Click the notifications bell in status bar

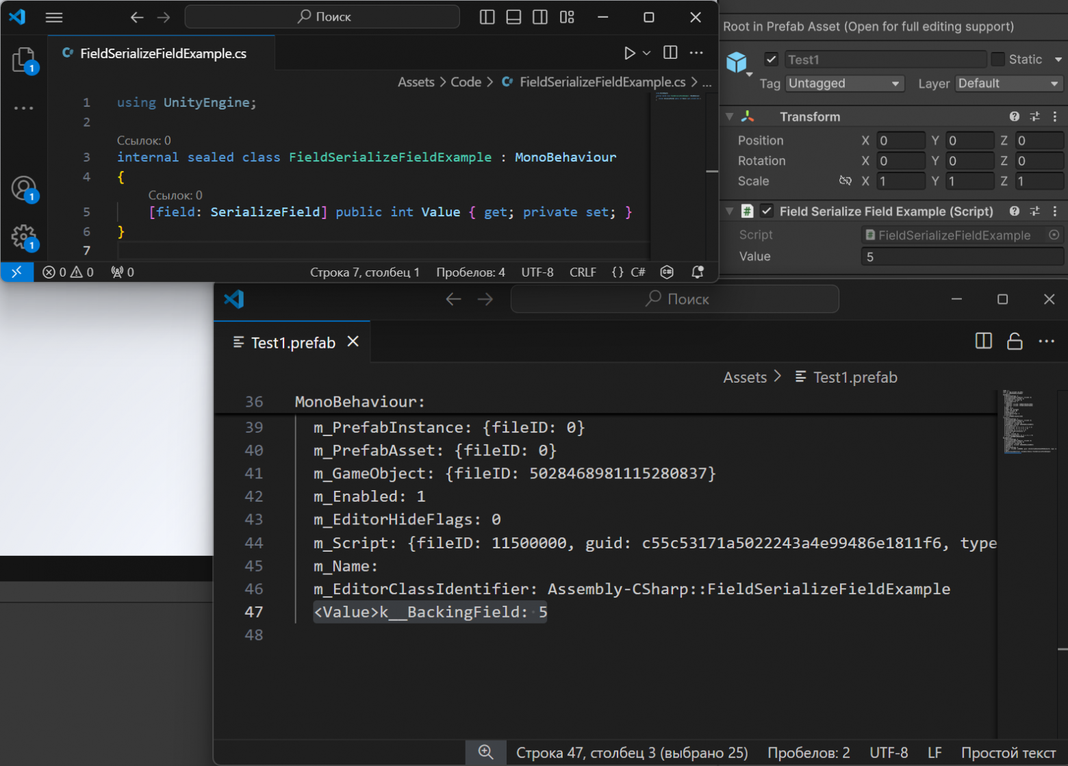pyautogui.click(x=697, y=272)
